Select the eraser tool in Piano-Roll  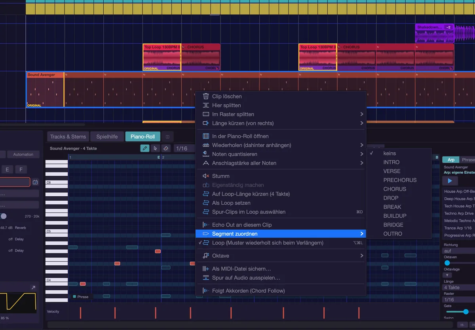[166, 148]
